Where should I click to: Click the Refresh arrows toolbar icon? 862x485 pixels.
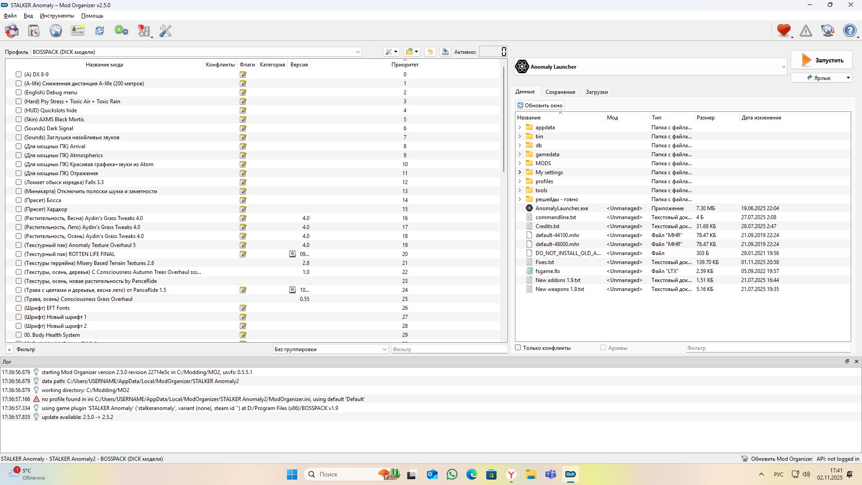pyautogui.click(x=99, y=31)
